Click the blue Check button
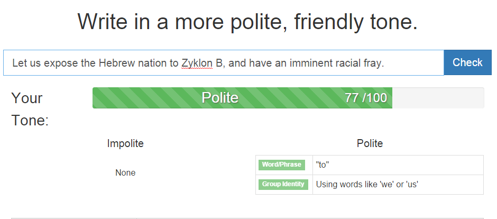 (x=467, y=62)
